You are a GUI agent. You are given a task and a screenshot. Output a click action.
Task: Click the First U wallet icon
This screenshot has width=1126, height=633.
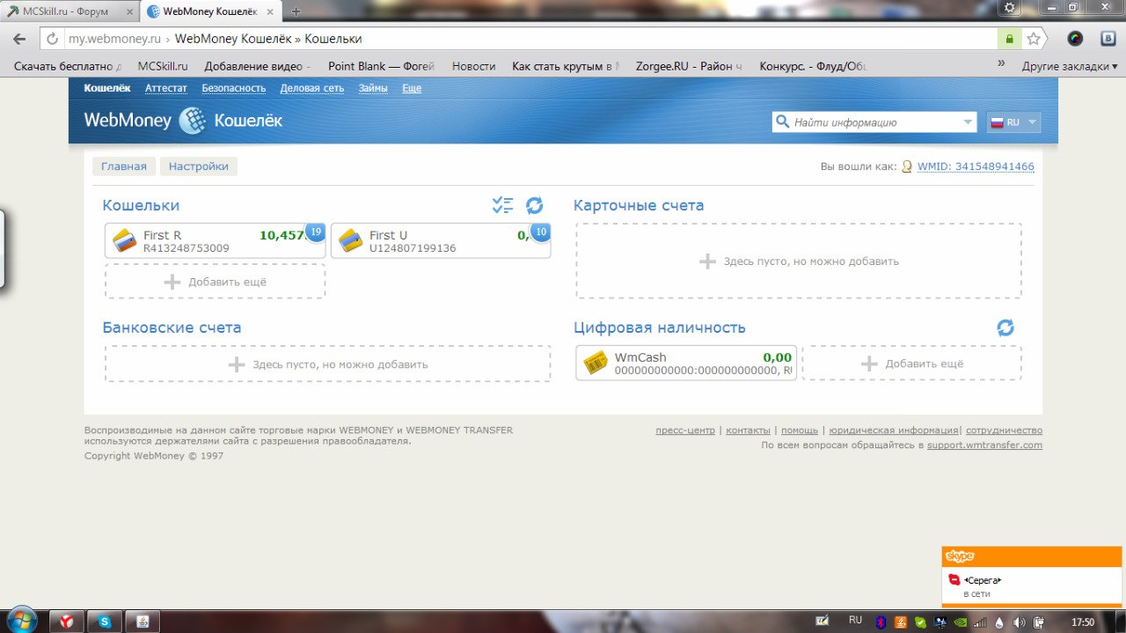coord(352,239)
